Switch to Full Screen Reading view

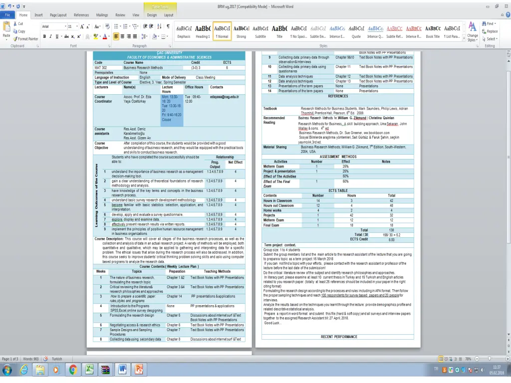446,359
